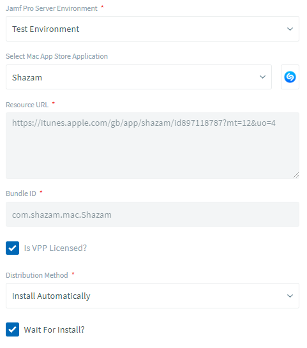Screen dimensions: 307x348
Task: Click the 'Select Mac App Store Application' label
Action: (x=57, y=56)
